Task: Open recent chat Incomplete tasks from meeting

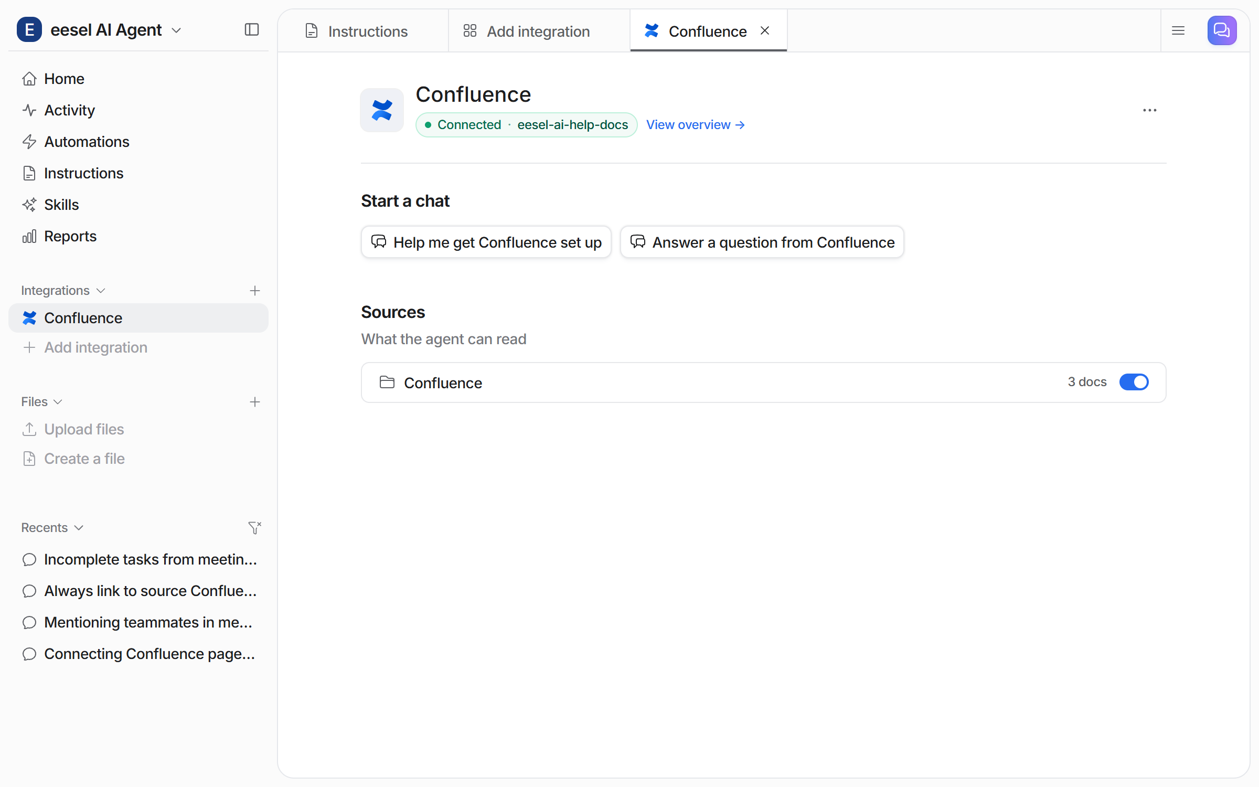Action: point(138,559)
